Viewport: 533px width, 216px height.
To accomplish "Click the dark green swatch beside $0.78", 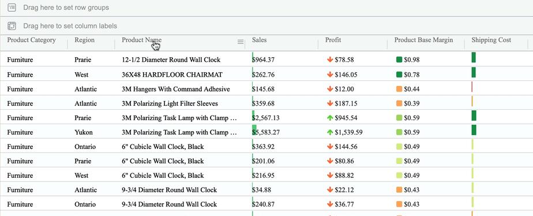I will [399, 75].
